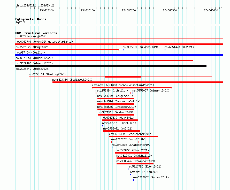
Task: Click the blue marker under nsv3542815
Action: pyautogui.click(x=112, y=147)
